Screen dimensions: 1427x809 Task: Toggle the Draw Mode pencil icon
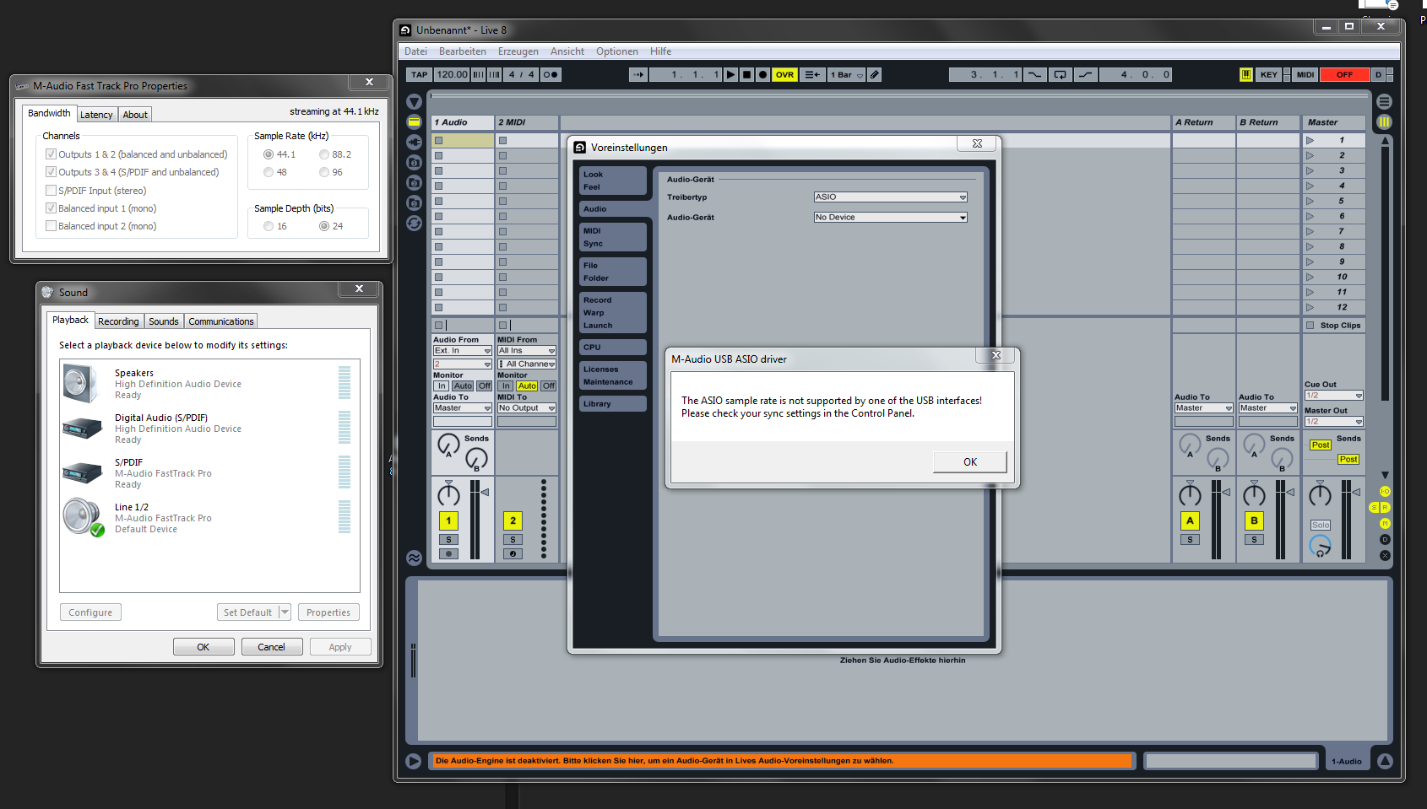(x=875, y=75)
